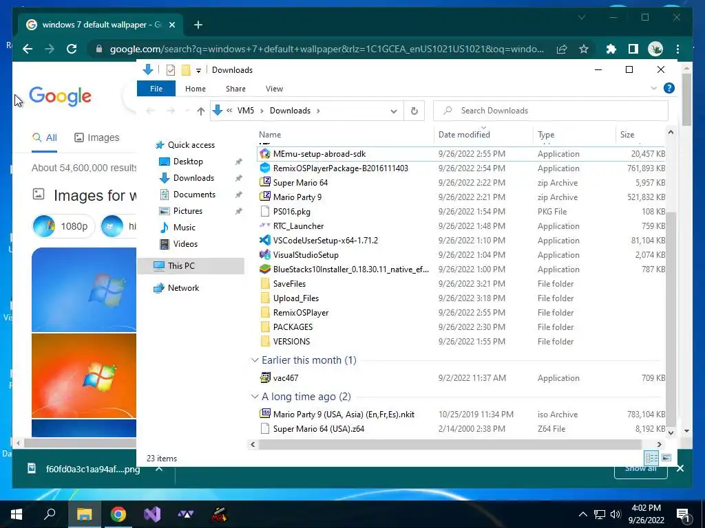Open downloaded f60fd0a3c1aa94af png file
The height and width of the screenshot is (528, 705).
click(84, 469)
